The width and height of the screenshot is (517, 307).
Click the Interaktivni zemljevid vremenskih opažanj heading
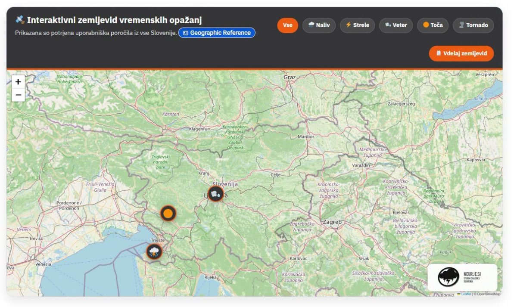(x=115, y=20)
